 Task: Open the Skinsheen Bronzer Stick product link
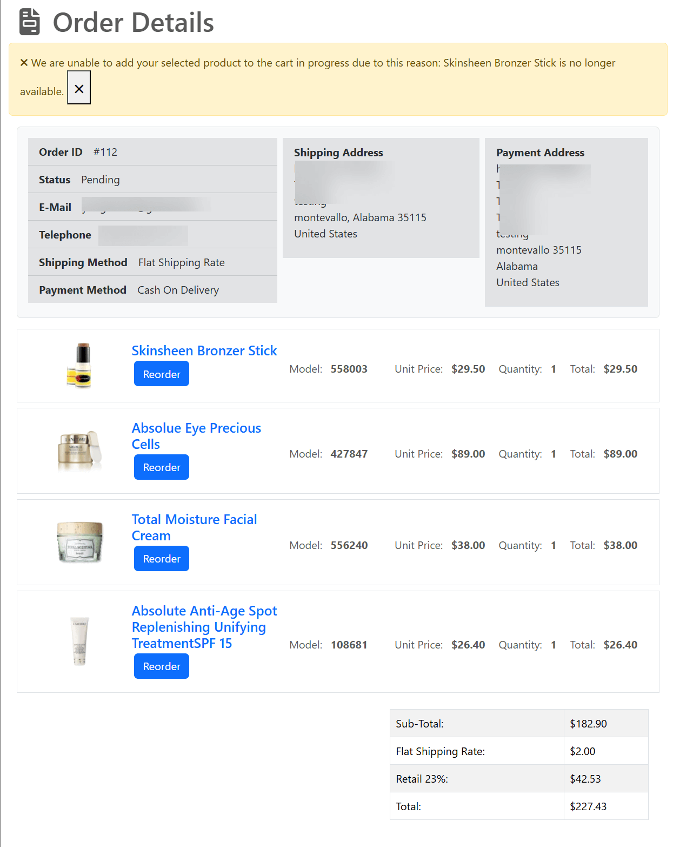(204, 350)
